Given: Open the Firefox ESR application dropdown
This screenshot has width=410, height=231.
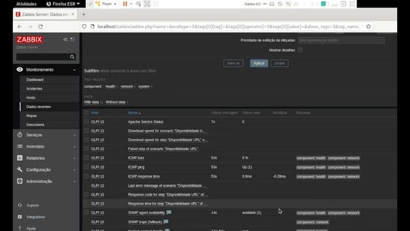Looking at the screenshot, I should [x=63, y=4].
